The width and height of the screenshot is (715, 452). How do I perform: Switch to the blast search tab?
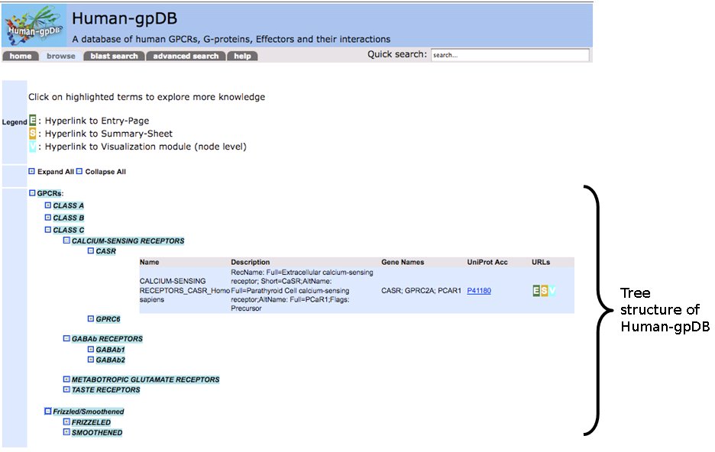(x=114, y=56)
